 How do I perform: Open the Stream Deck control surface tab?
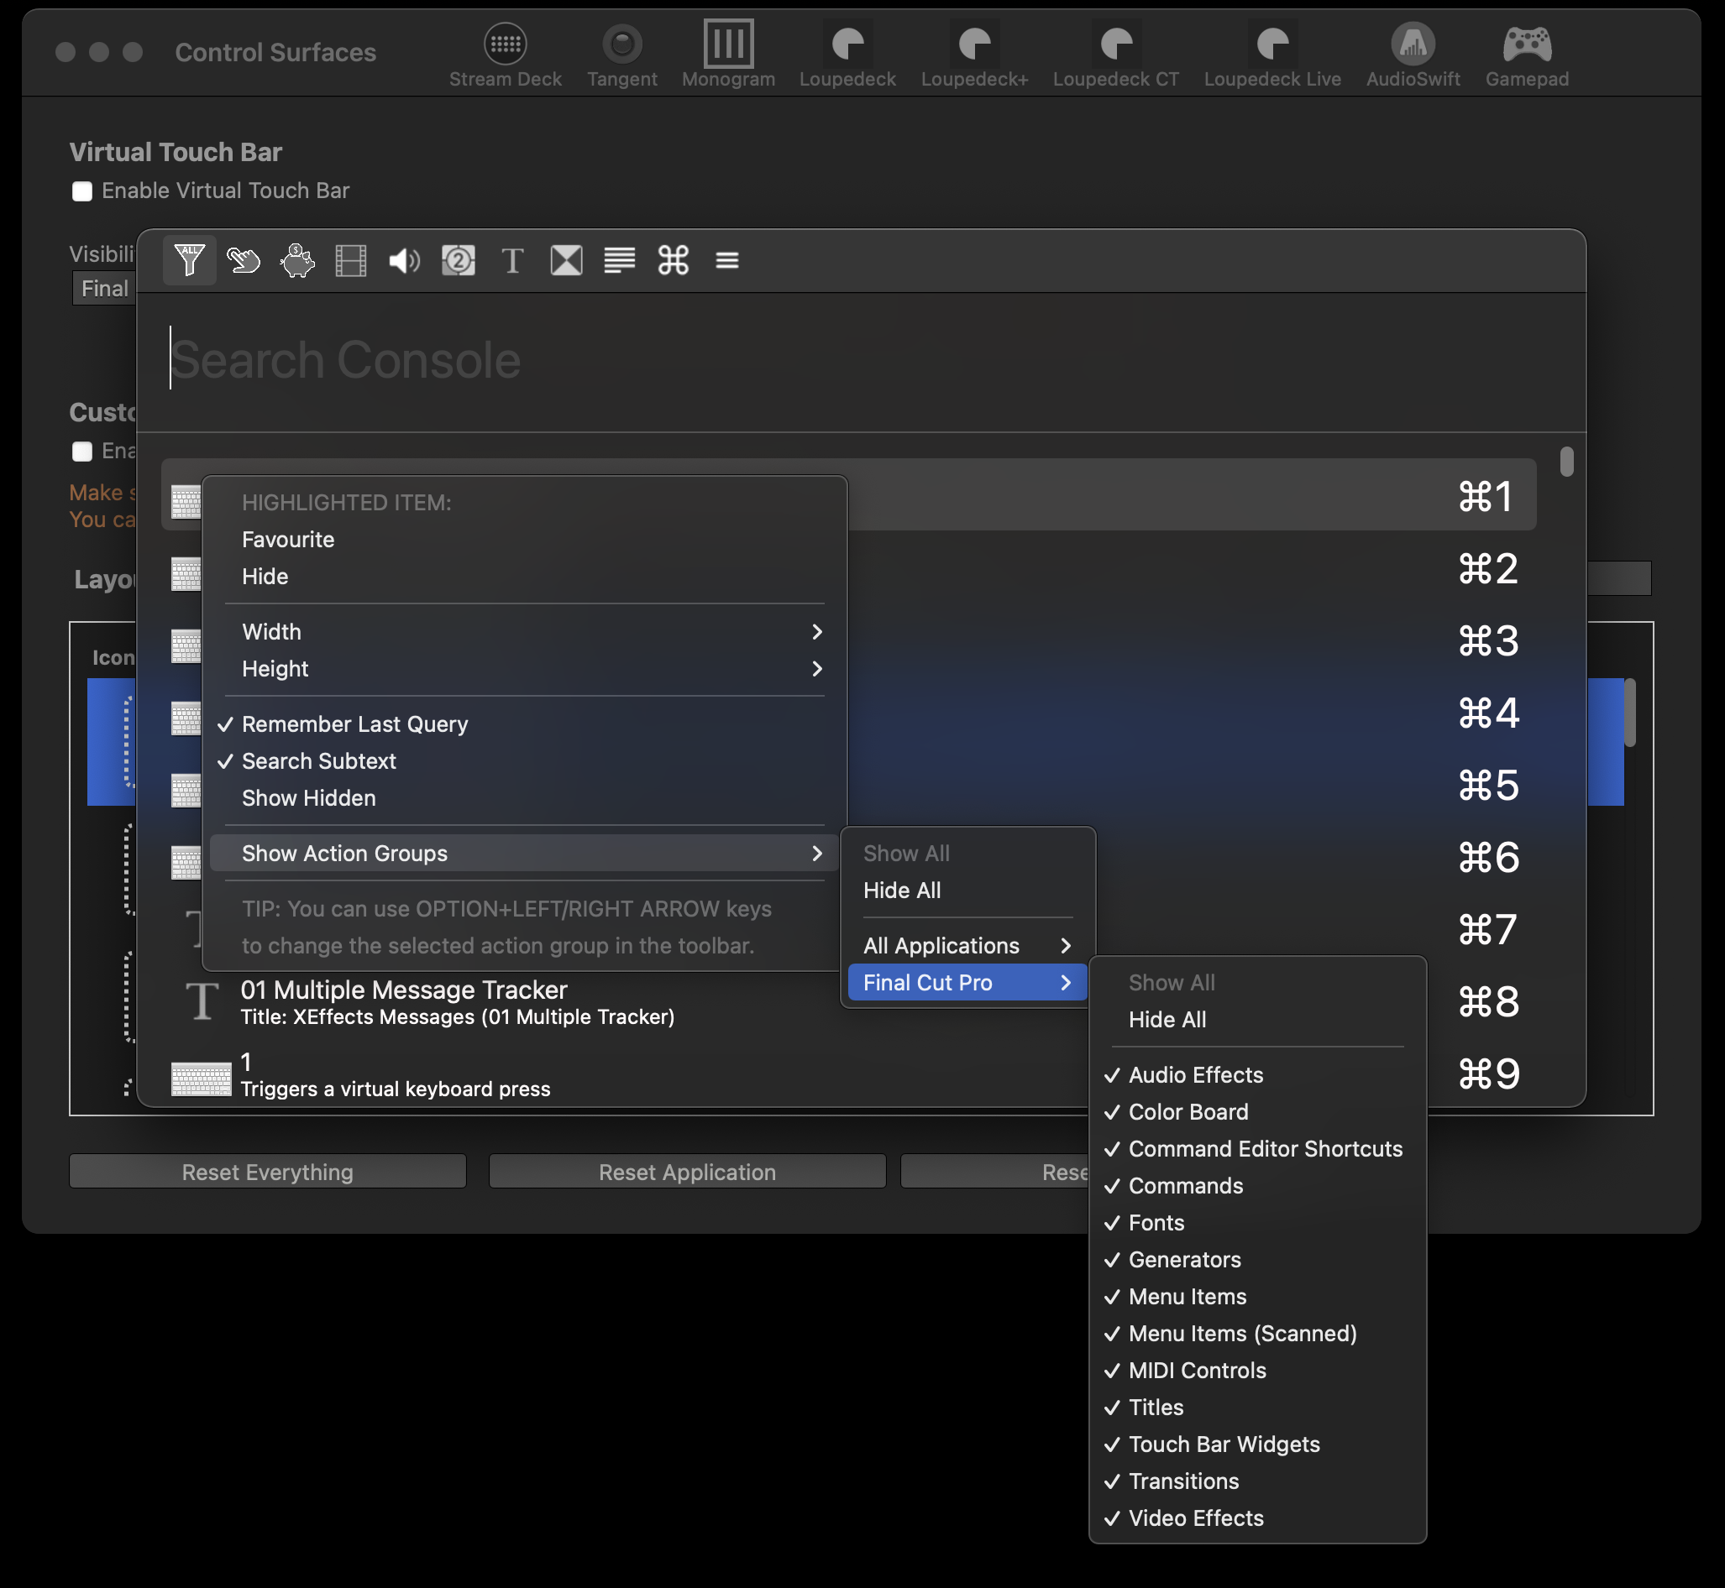505,55
